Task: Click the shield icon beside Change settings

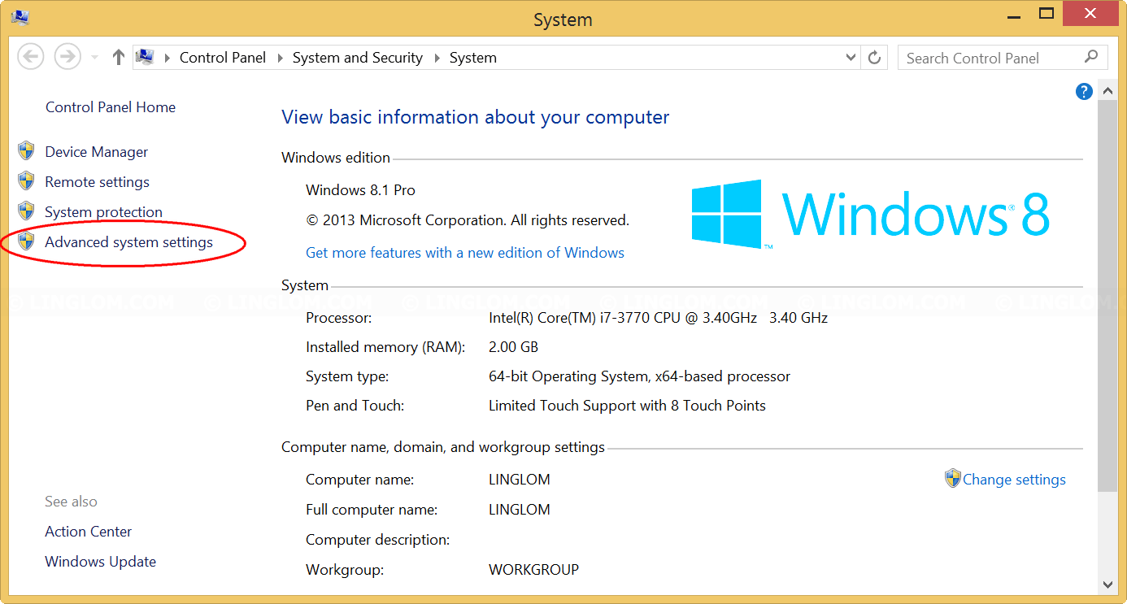Action: (x=953, y=478)
